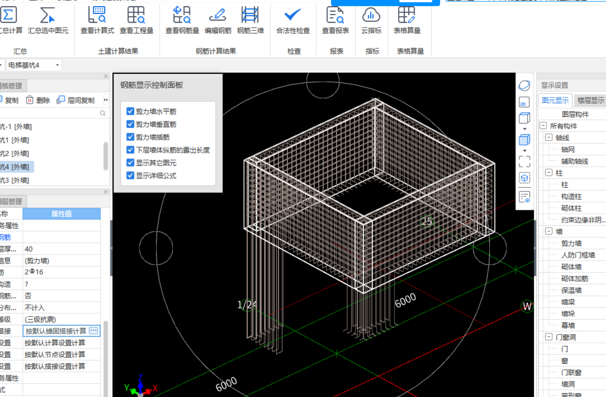
Task: Expand toolbar overflow arrow after 层间复制
Action: click(x=106, y=100)
